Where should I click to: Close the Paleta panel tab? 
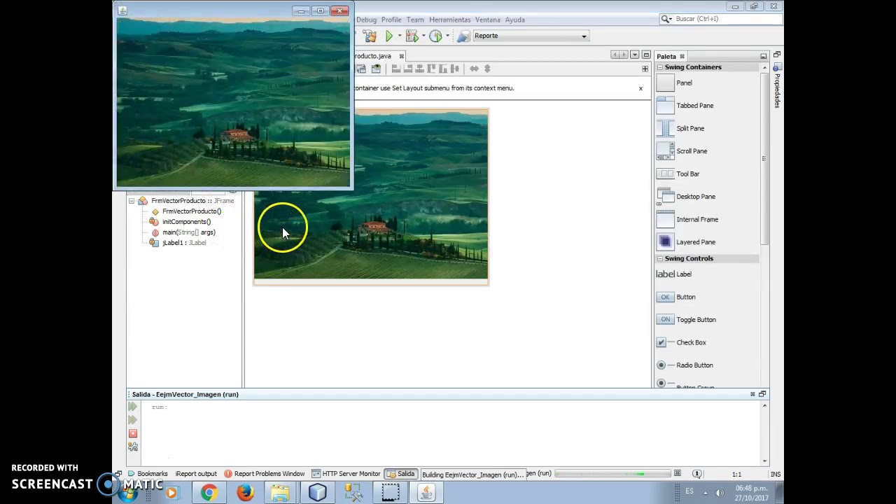tap(682, 57)
